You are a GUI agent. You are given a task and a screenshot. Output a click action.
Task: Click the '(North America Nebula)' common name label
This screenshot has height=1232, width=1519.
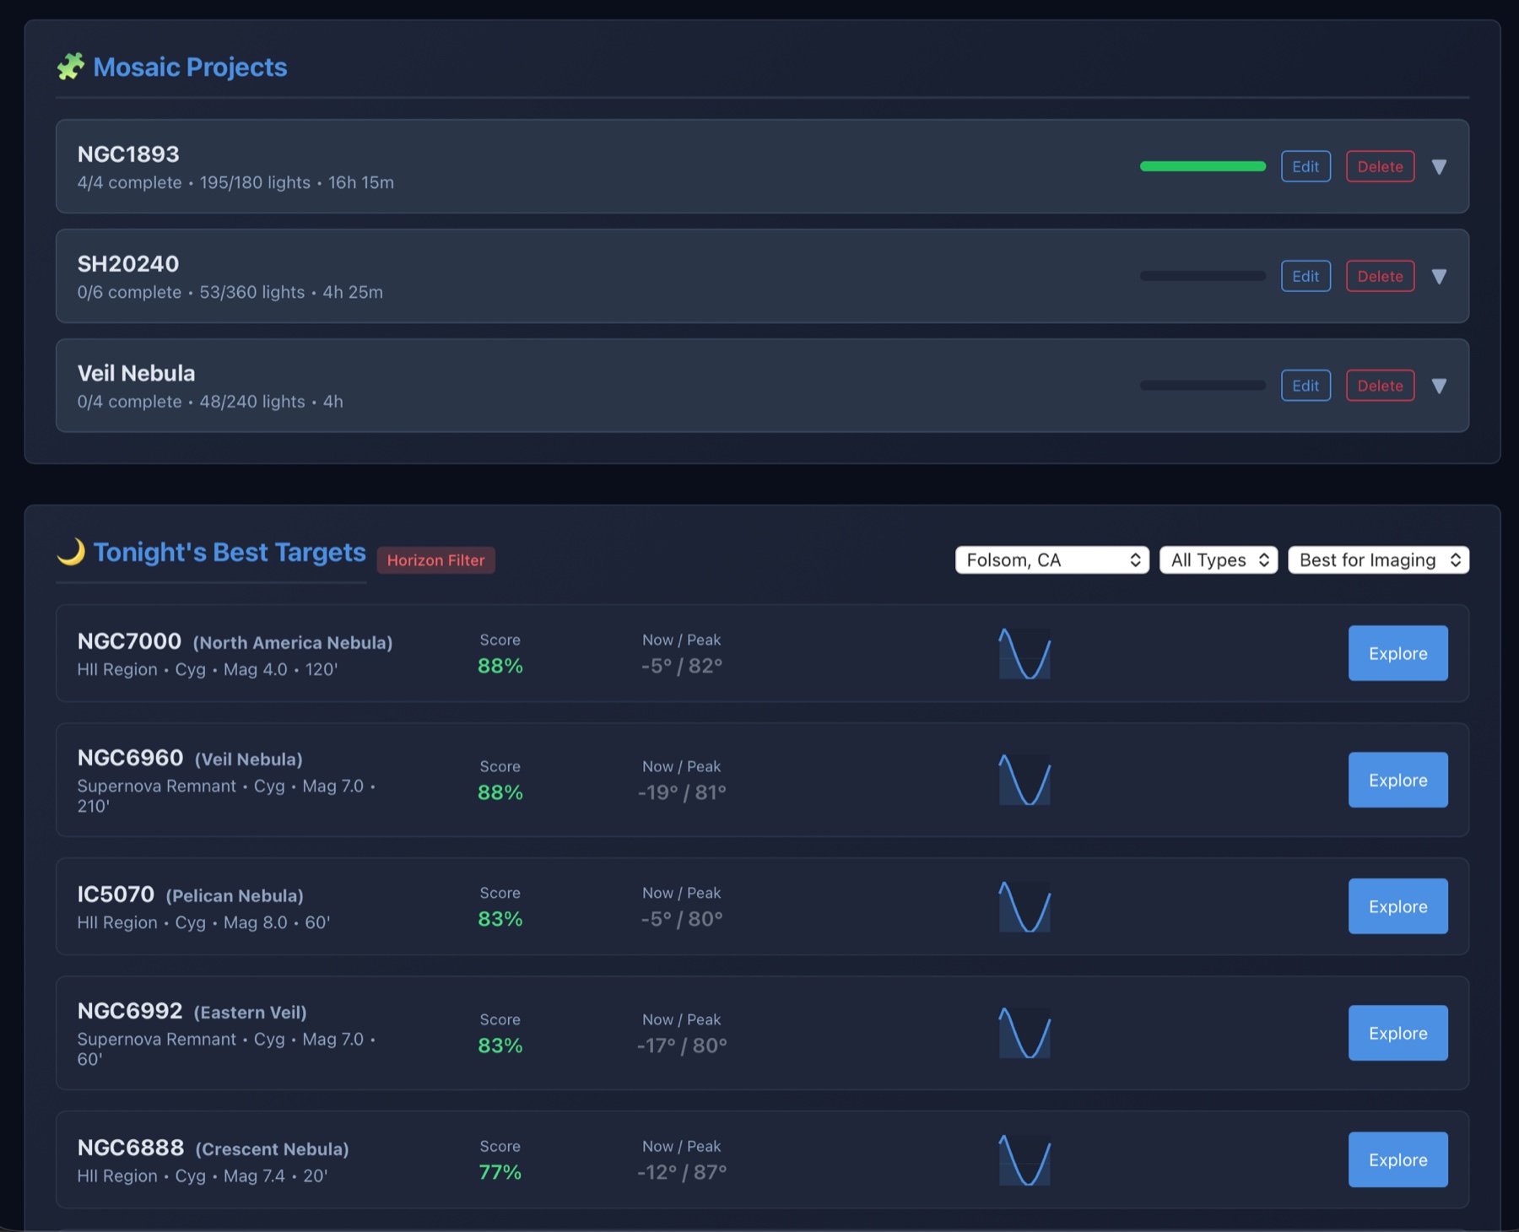tap(293, 642)
